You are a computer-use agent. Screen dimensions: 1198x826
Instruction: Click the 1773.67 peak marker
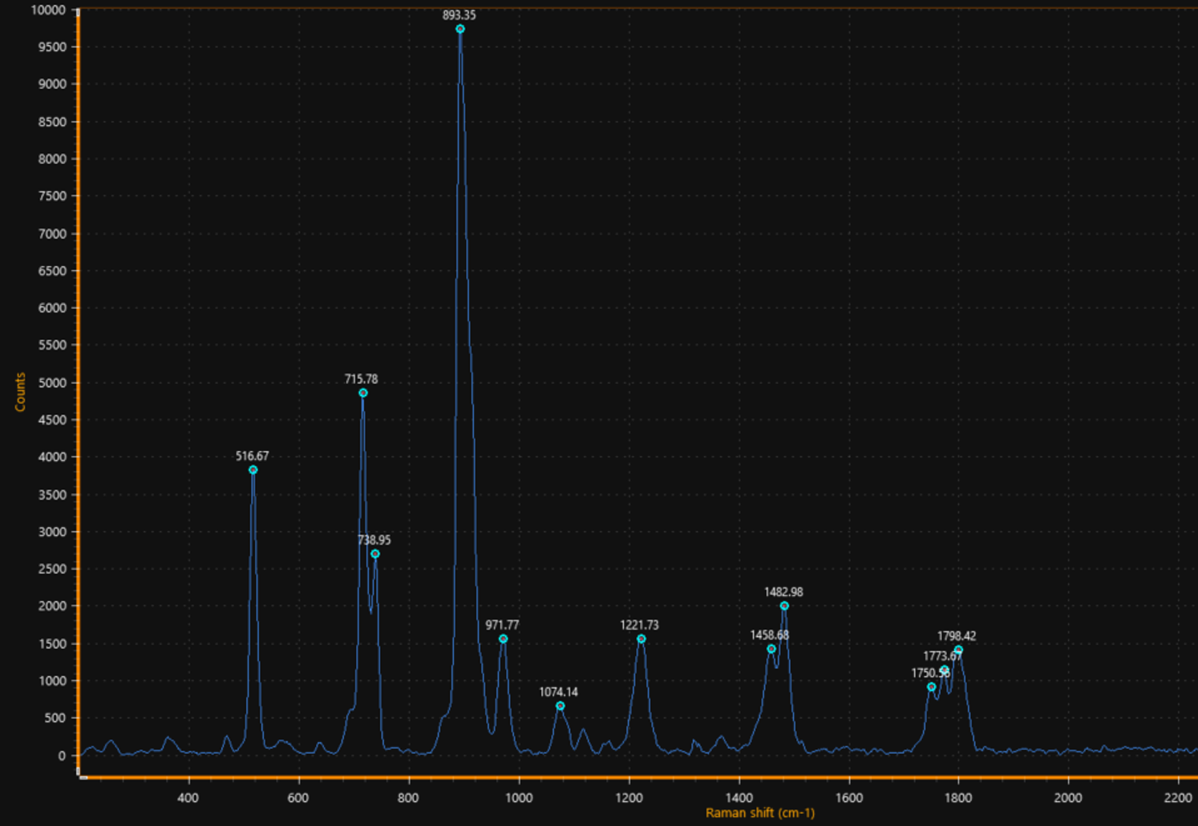(x=945, y=670)
